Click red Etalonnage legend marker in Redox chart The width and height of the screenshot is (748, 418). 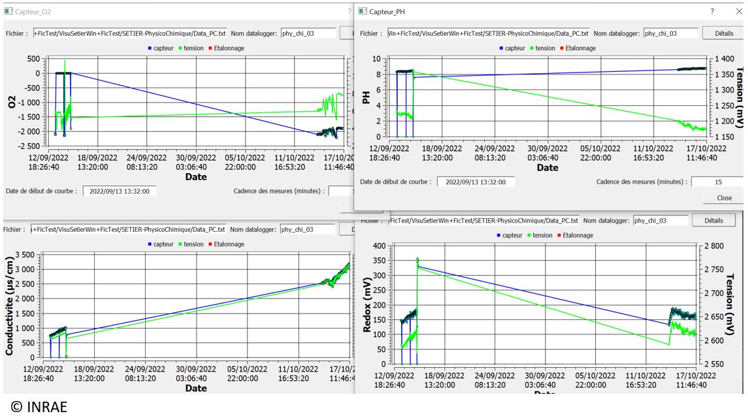click(x=558, y=236)
